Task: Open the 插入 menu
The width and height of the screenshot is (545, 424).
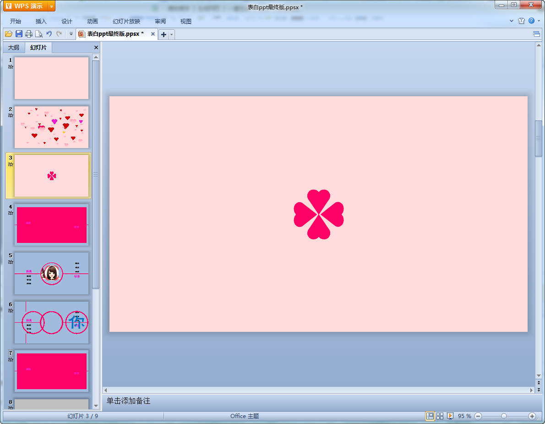Action: tap(41, 21)
